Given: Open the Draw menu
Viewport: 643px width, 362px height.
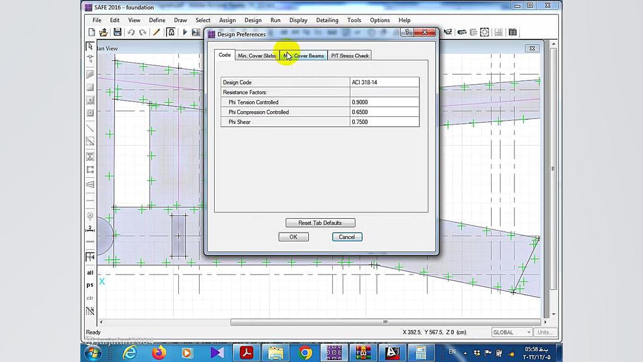Looking at the screenshot, I should point(180,20).
